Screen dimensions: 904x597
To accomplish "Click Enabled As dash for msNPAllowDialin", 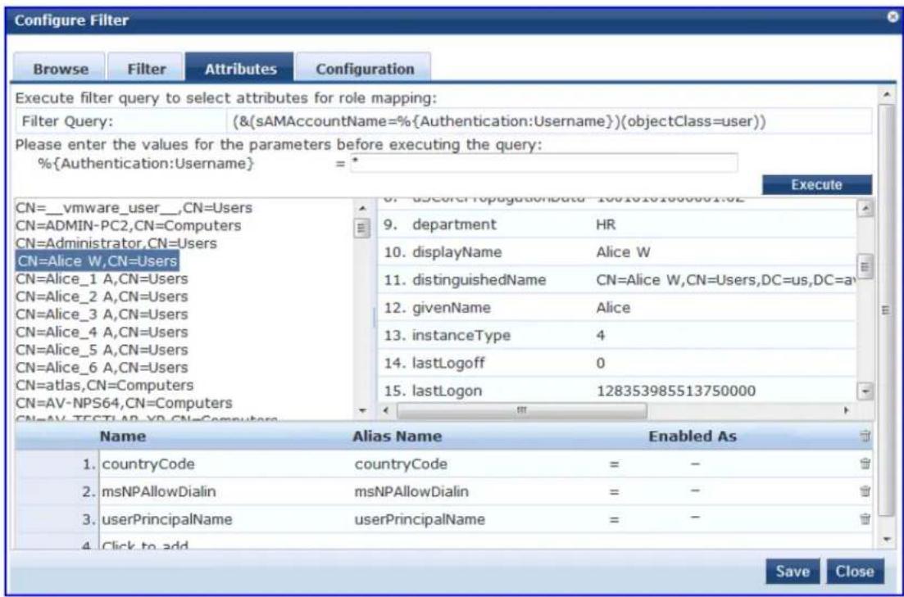I will [695, 491].
